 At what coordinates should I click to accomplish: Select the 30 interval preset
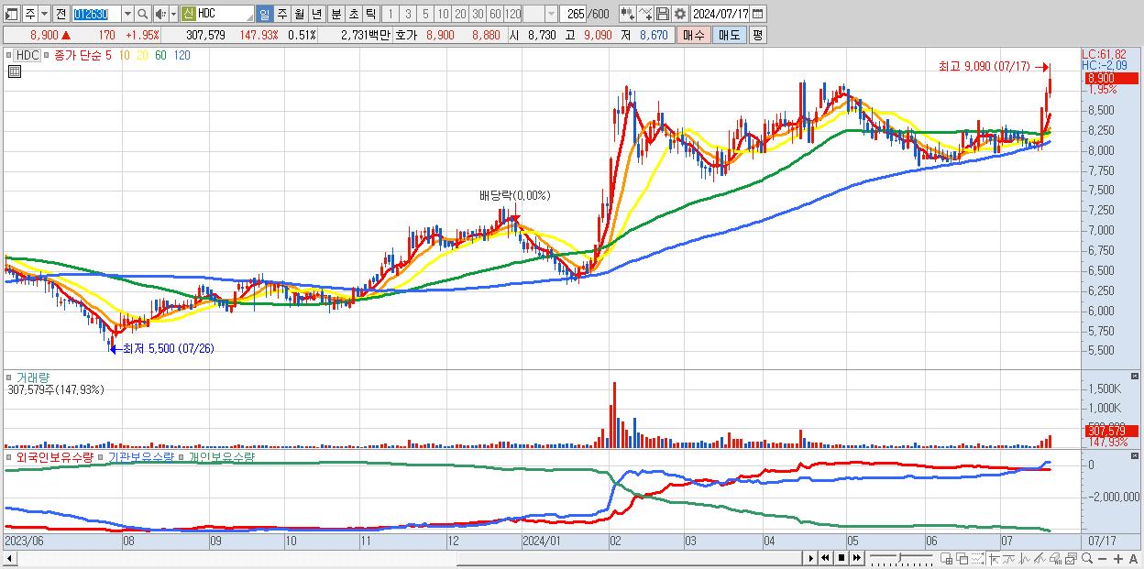click(x=478, y=14)
